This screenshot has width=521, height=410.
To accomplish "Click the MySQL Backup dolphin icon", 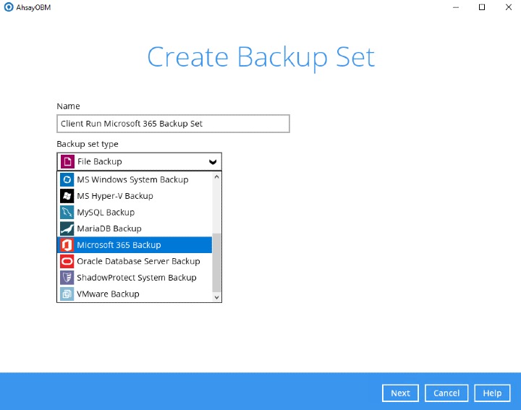I will click(x=67, y=213).
